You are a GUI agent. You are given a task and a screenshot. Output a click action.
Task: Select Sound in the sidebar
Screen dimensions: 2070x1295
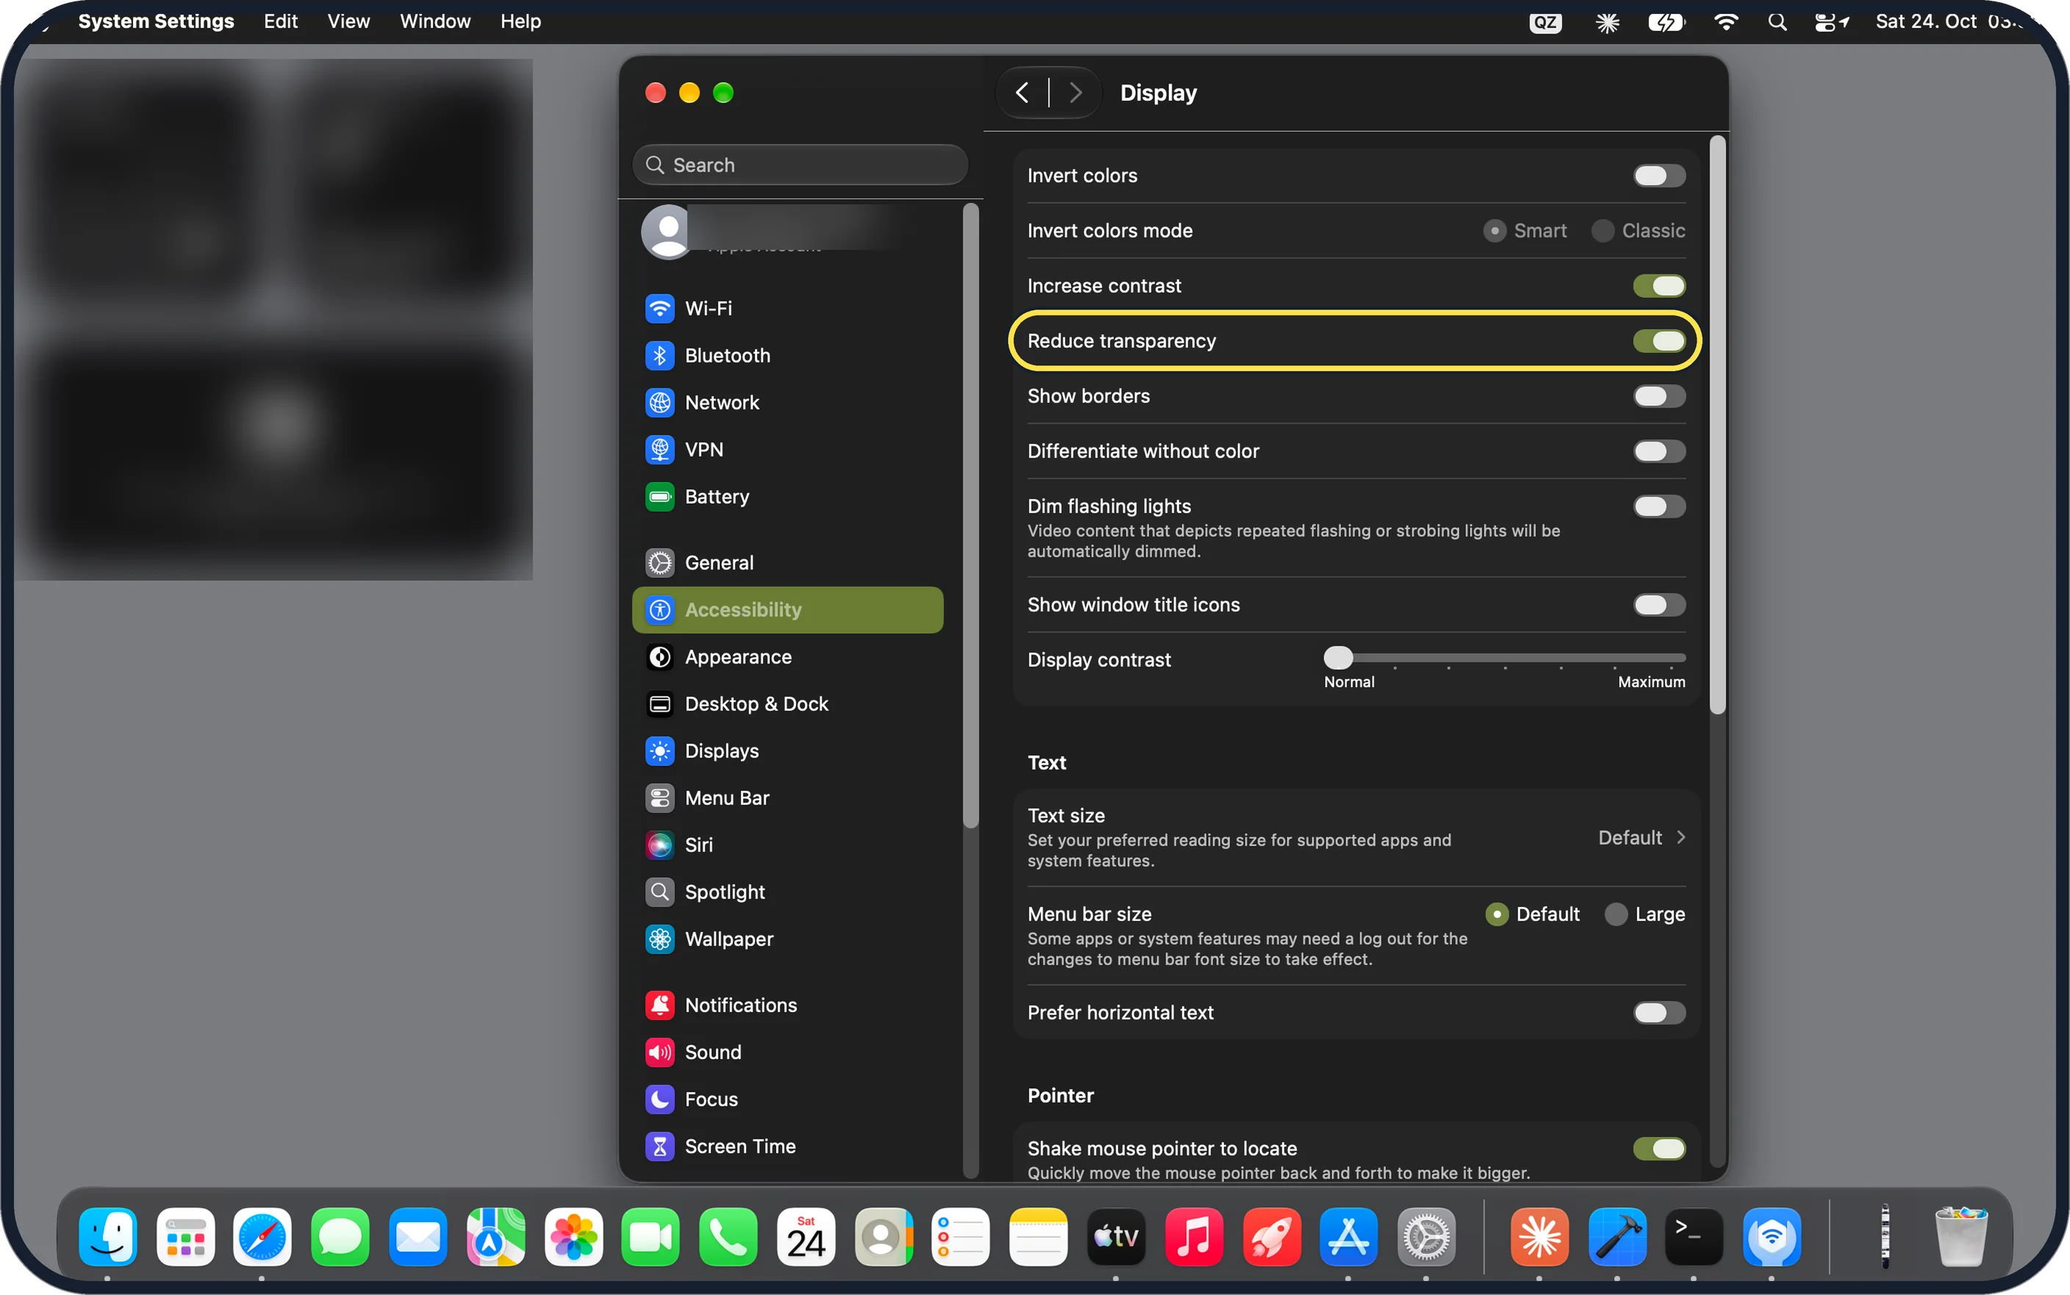[x=787, y=1052]
